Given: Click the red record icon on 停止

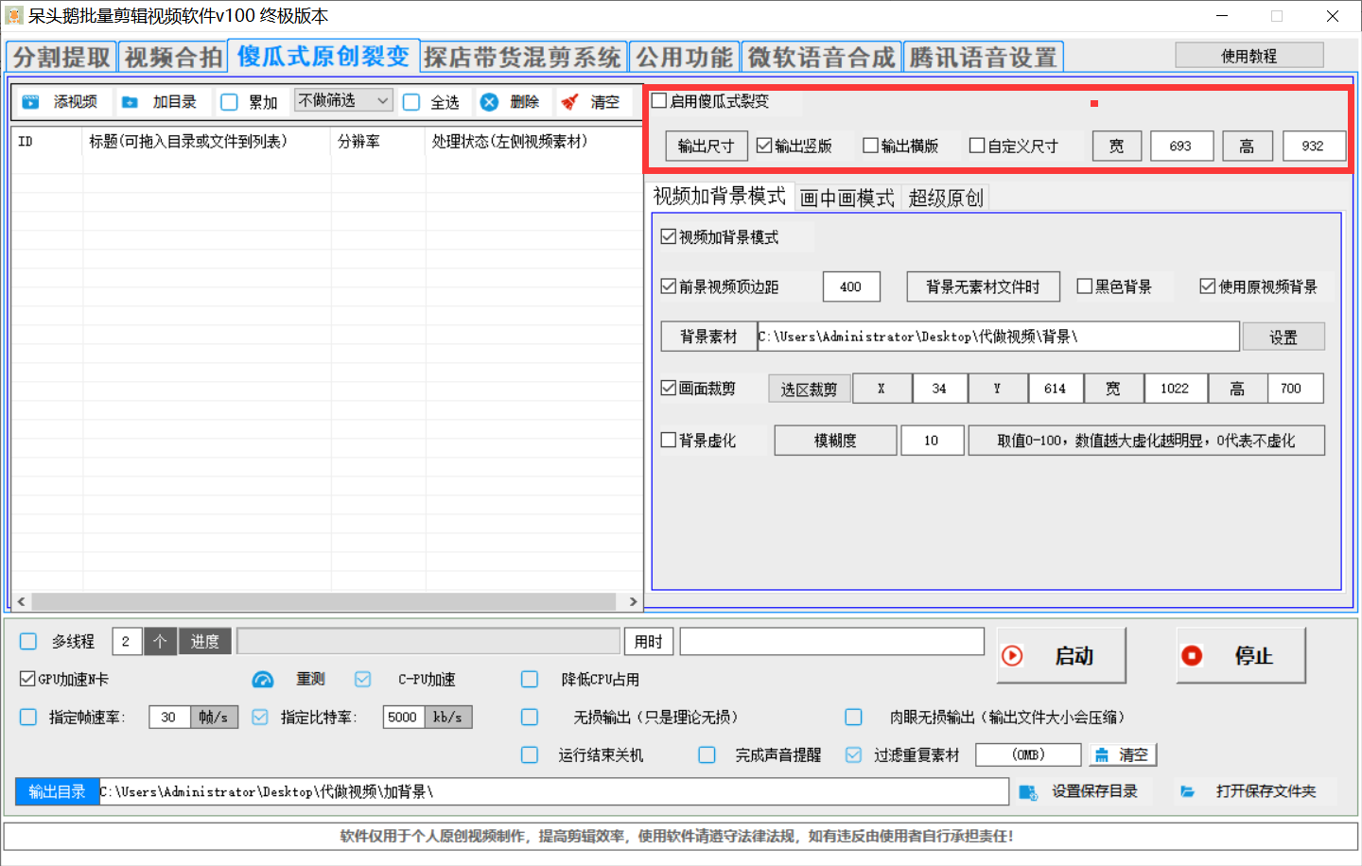Looking at the screenshot, I should pyautogui.click(x=1192, y=655).
